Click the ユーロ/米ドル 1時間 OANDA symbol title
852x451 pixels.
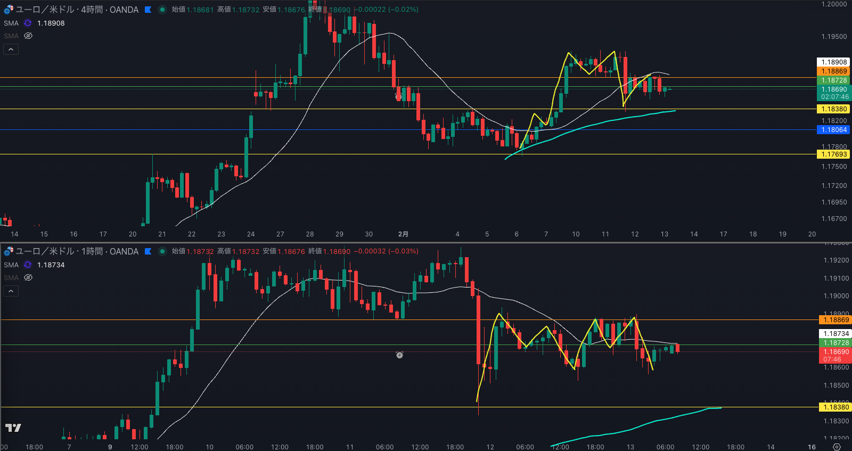[x=77, y=251]
